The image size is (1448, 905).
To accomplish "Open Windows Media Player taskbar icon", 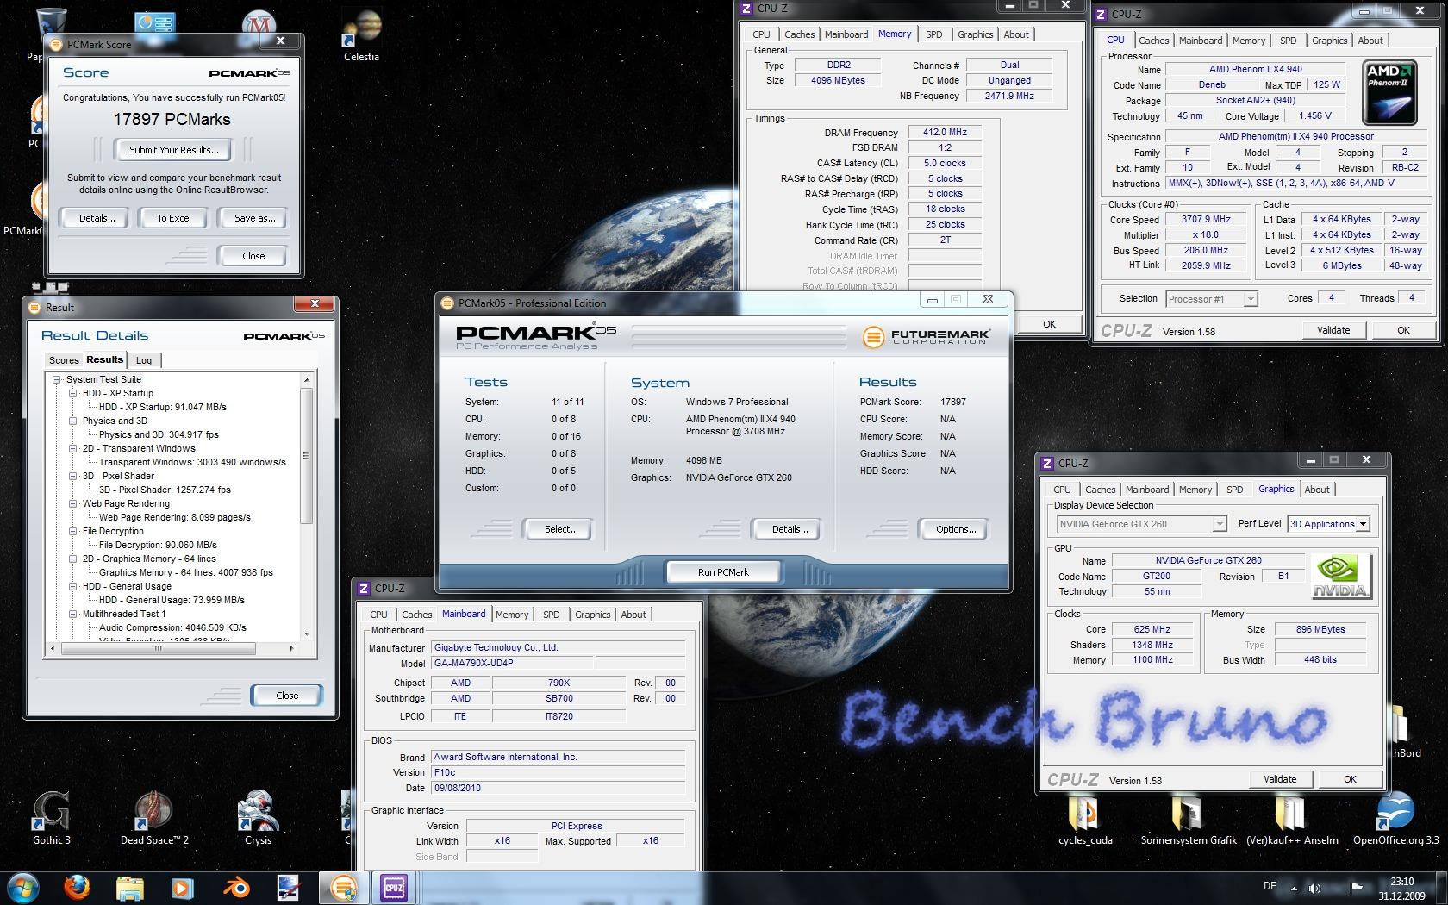I will pos(182,888).
